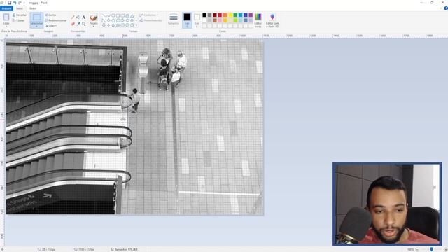
Task: Pick the red palette swatch
Action: click(x=220, y=15)
